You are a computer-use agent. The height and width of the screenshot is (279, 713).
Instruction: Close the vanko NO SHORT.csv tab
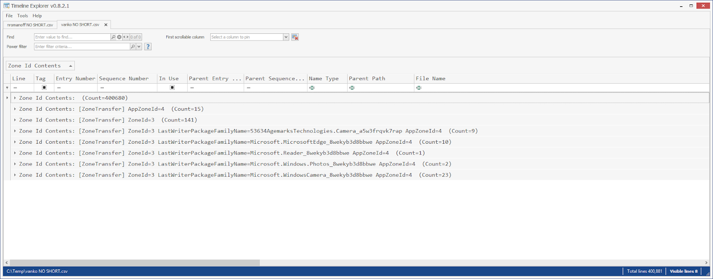tap(106, 25)
